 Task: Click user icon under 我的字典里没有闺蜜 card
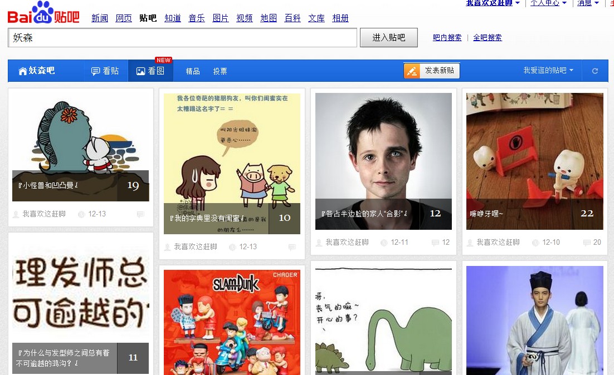pyautogui.click(x=168, y=247)
